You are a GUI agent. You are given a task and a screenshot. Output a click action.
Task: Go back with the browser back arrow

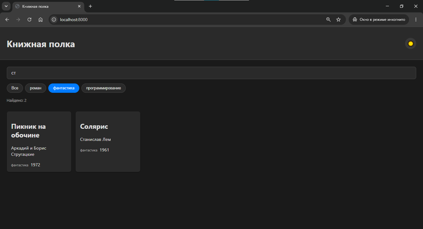click(7, 20)
